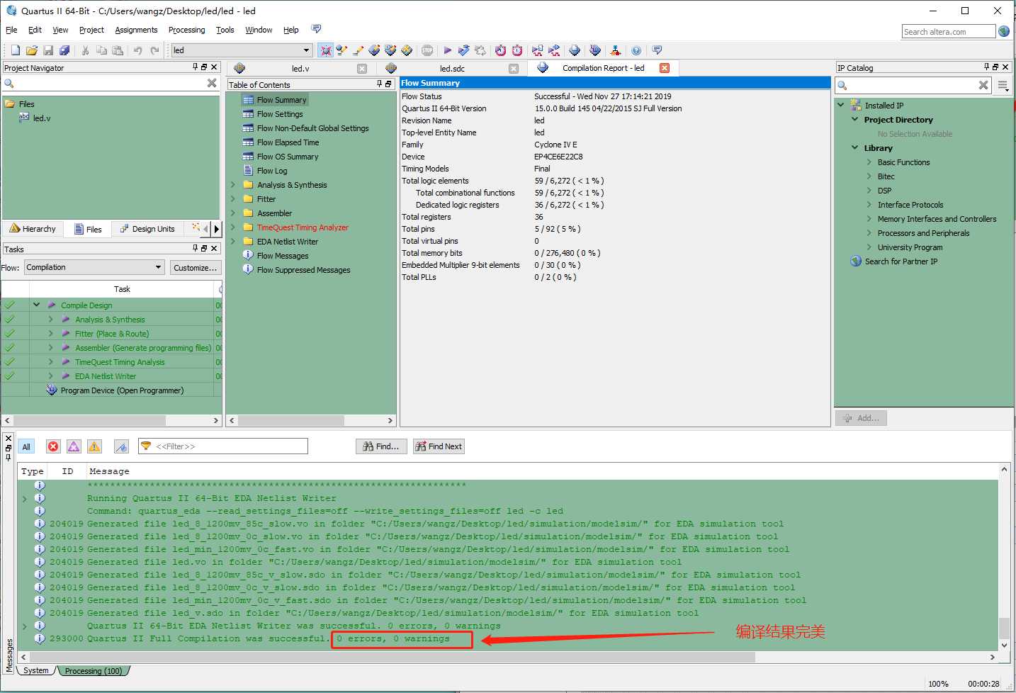
Task: Click the Redo toolbar icon
Action: tap(154, 50)
